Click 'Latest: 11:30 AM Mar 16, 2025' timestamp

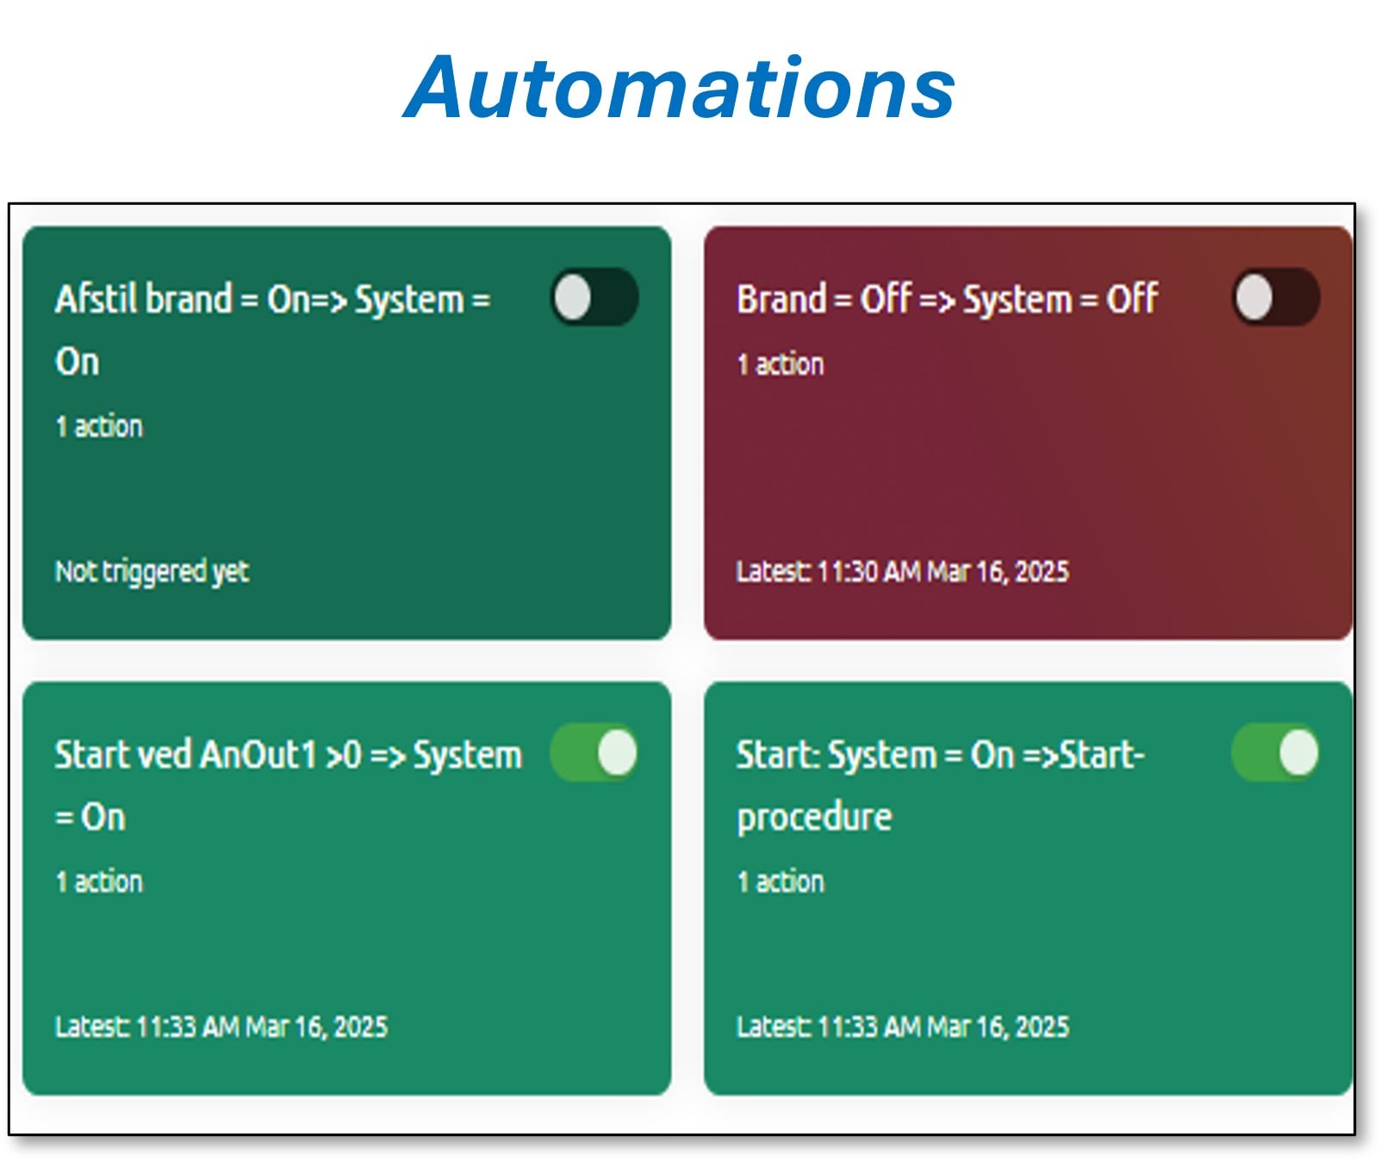(x=902, y=571)
